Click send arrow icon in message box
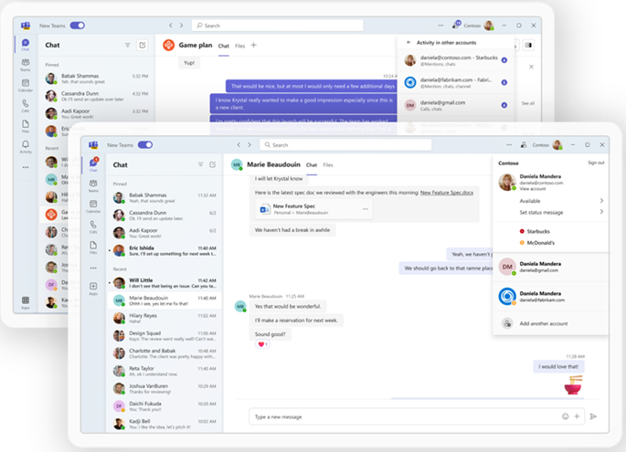 [593, 416]
